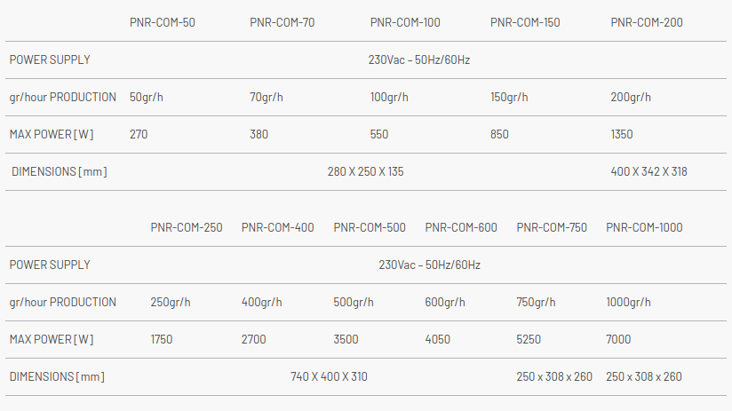Select the 4050 max power value
The height and width of the screenshot is (411, 732).
coord(439,340)
